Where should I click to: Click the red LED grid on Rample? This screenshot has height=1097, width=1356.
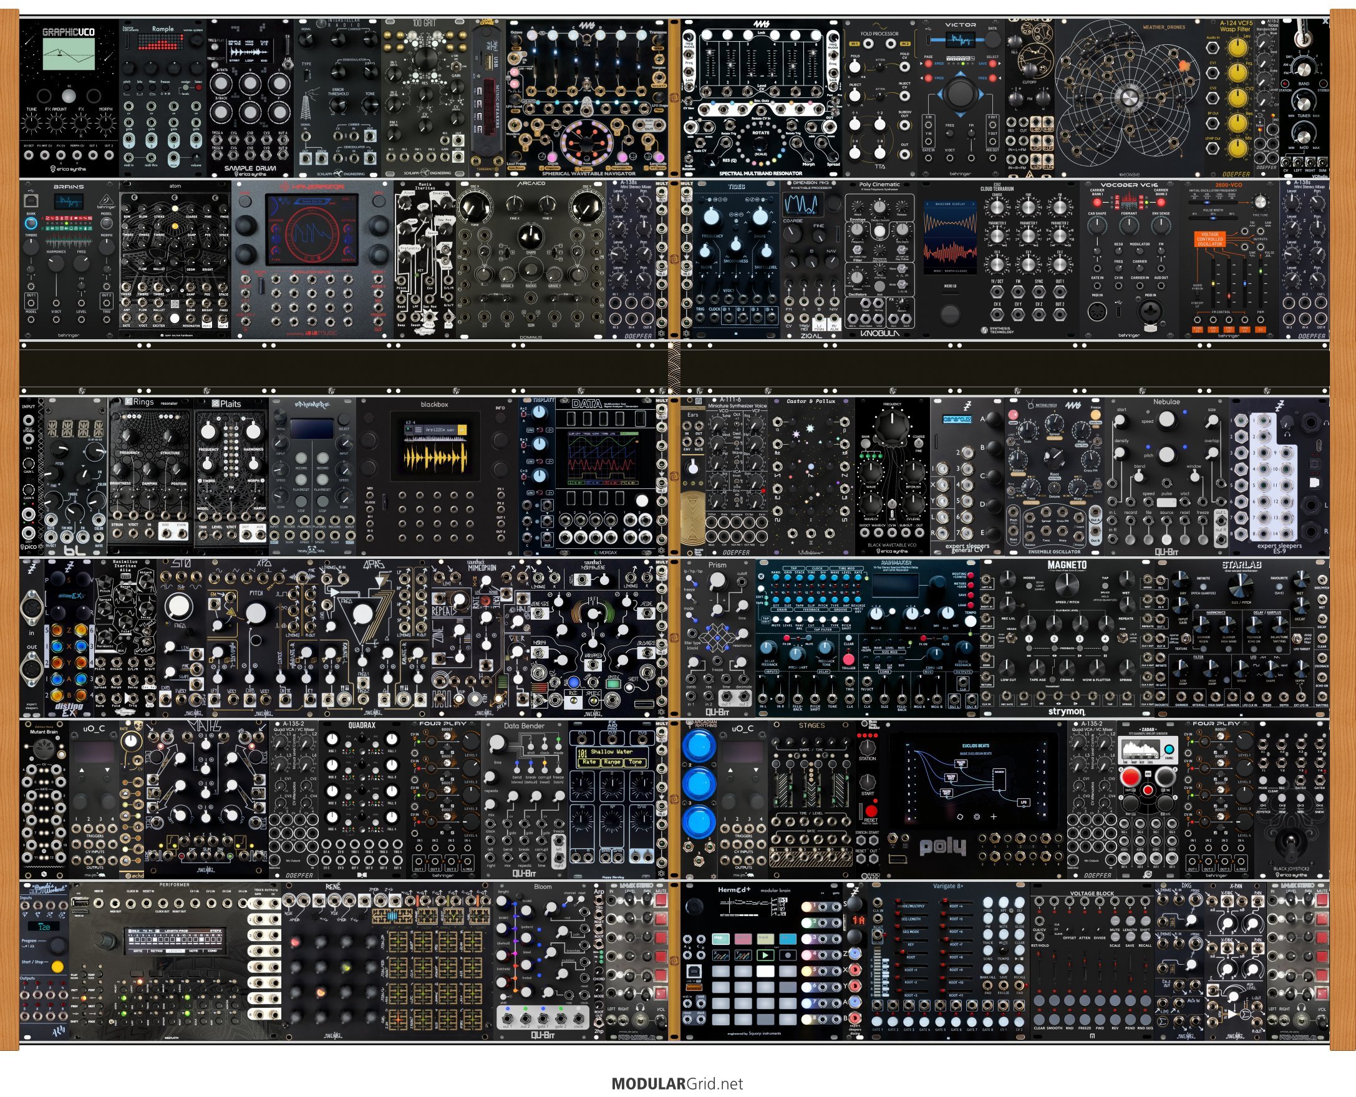point(162,42)
